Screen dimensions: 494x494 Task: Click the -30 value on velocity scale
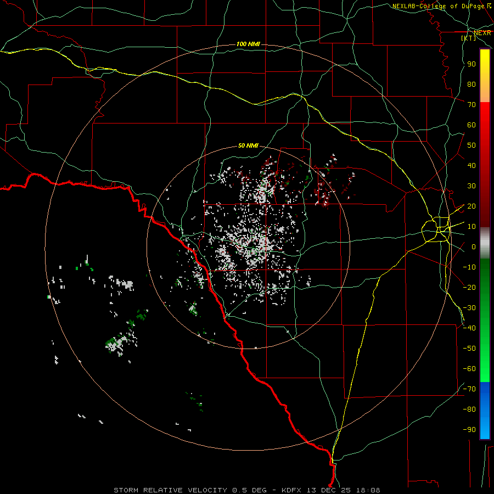click(x=469, y=308)
